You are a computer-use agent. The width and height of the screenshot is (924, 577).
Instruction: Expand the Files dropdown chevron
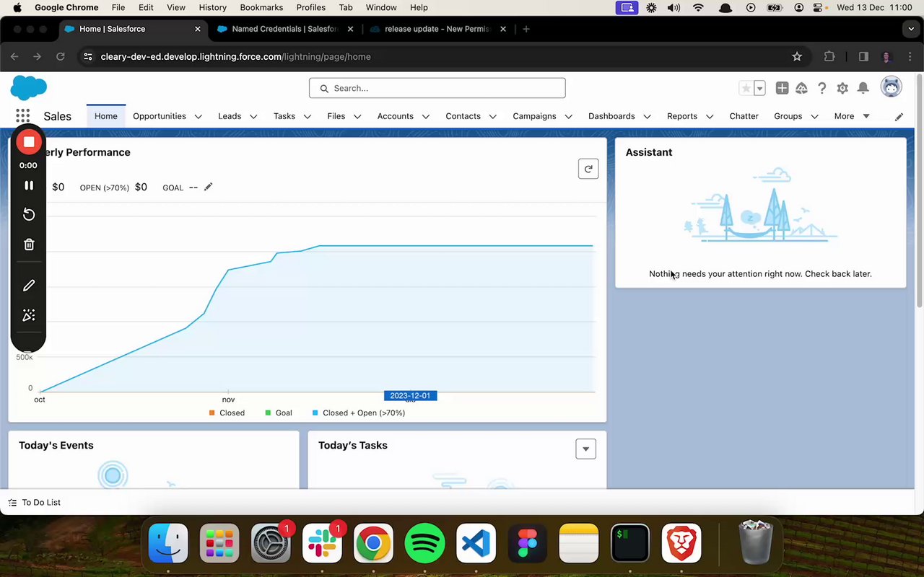click(357, 116)
